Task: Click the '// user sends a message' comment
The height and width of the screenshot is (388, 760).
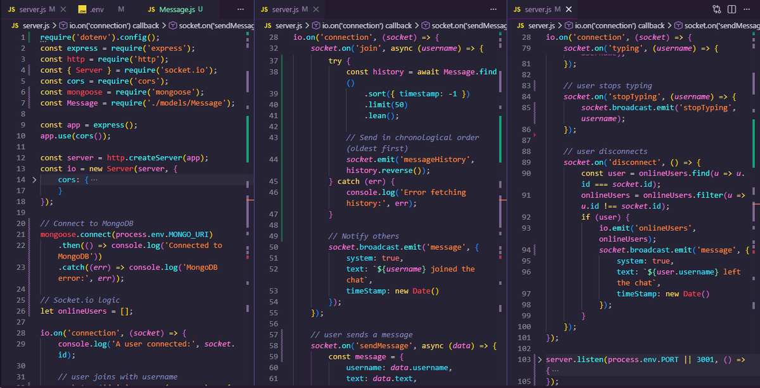Action: 361,335
